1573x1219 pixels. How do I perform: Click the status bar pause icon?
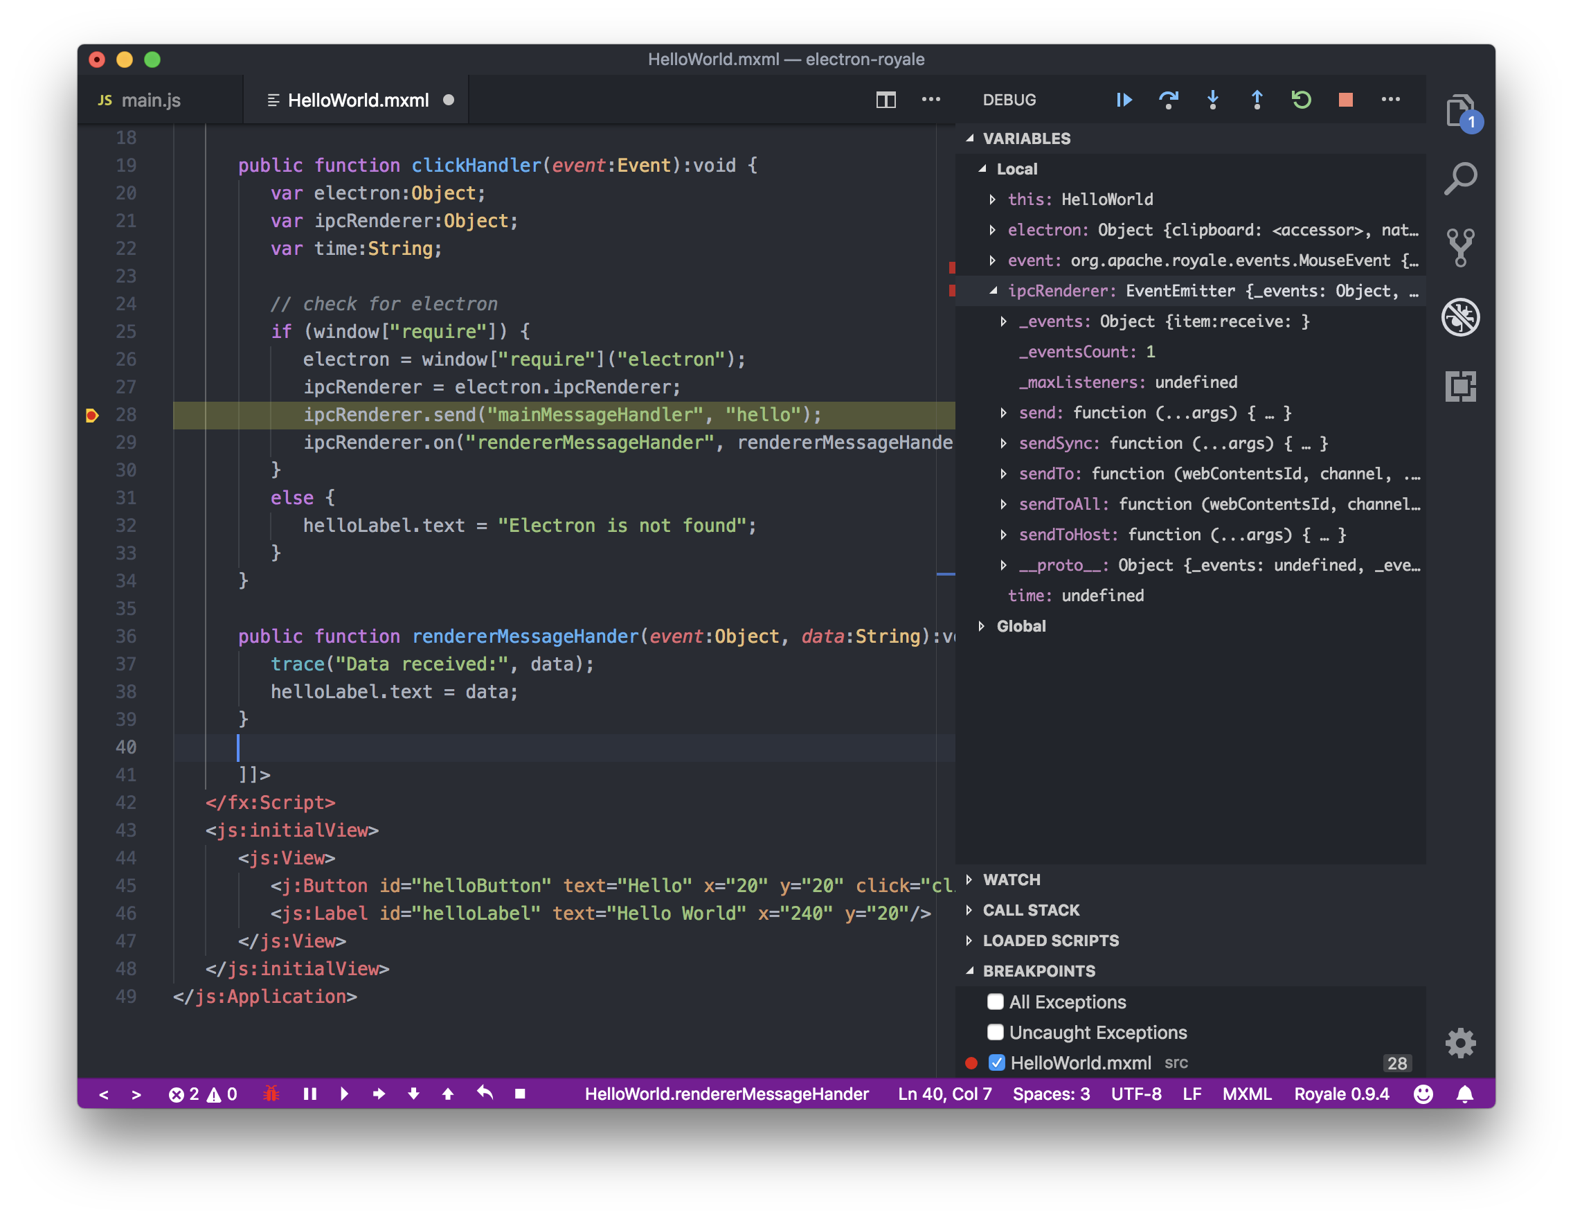point(309,1094)
